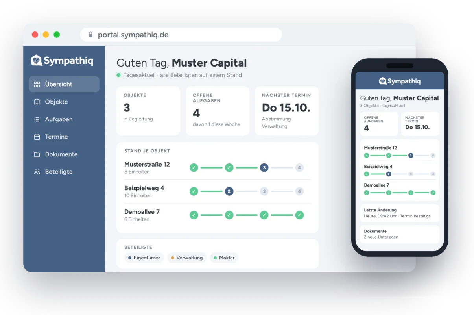Click 'davon 1 diese Woche' text

[216, 124]
